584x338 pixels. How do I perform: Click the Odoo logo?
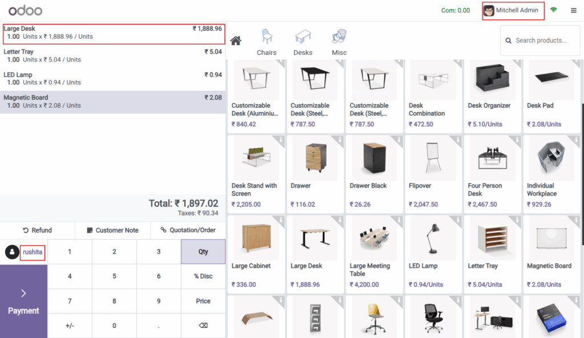(26, 10)
